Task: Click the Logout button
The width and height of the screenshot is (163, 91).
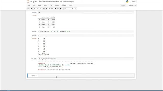Action: tap(133, 2)
